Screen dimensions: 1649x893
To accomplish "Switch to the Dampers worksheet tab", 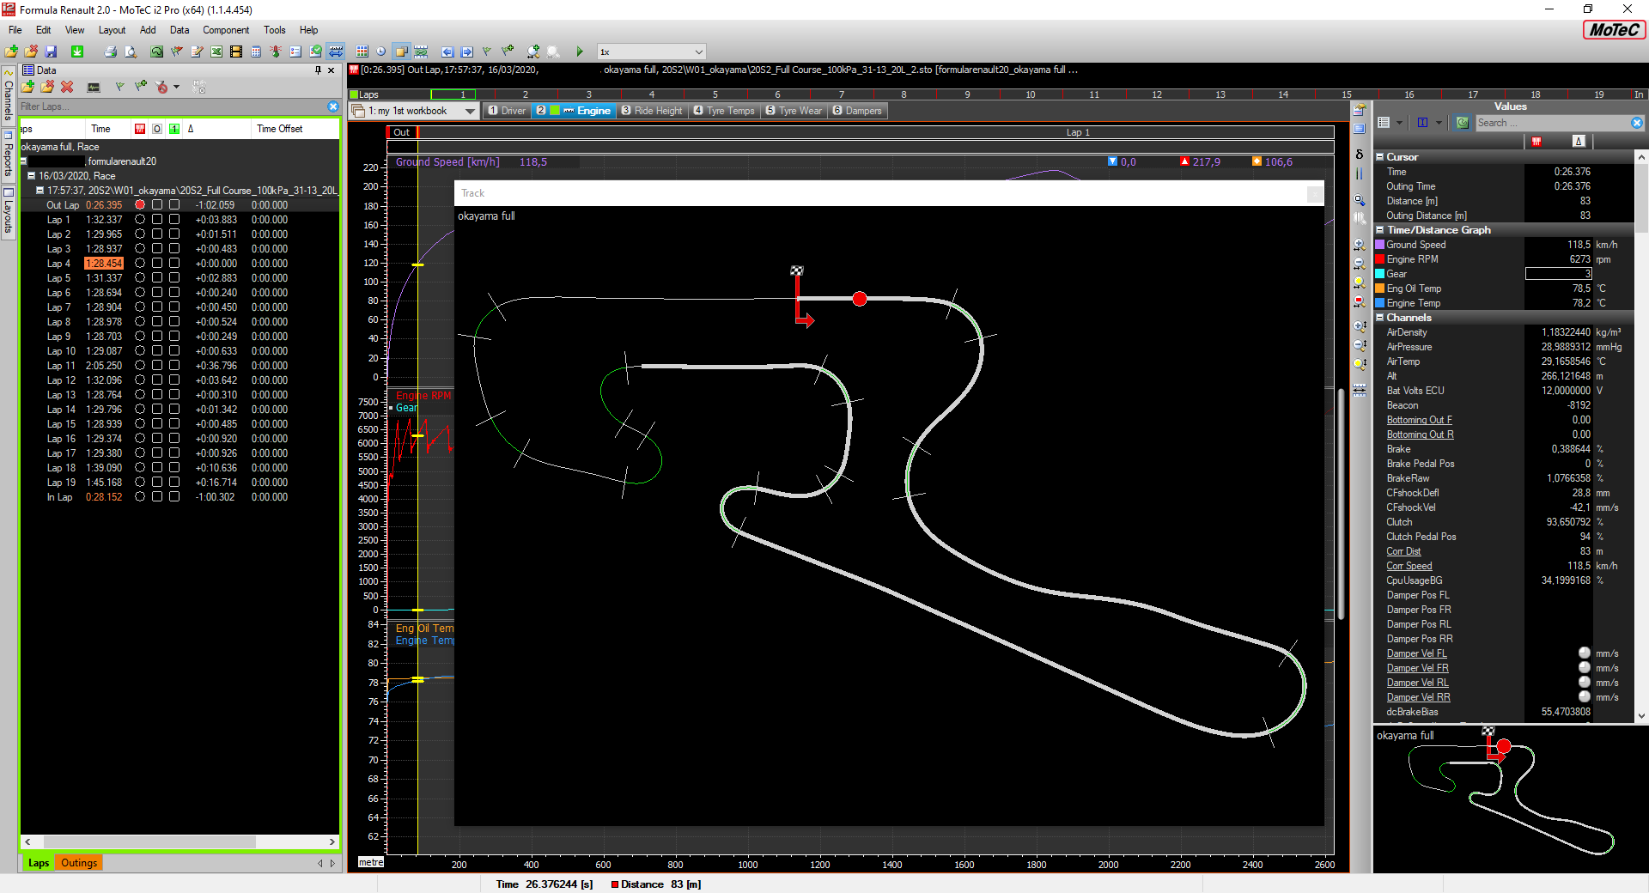I will click(857, 111).
